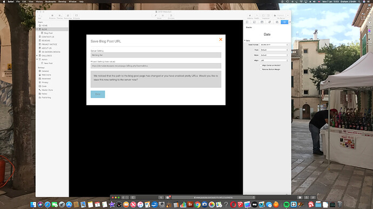Open the Align dropdown set to Left
Viewport: 373px width, 209px height.
click(274, 60)
